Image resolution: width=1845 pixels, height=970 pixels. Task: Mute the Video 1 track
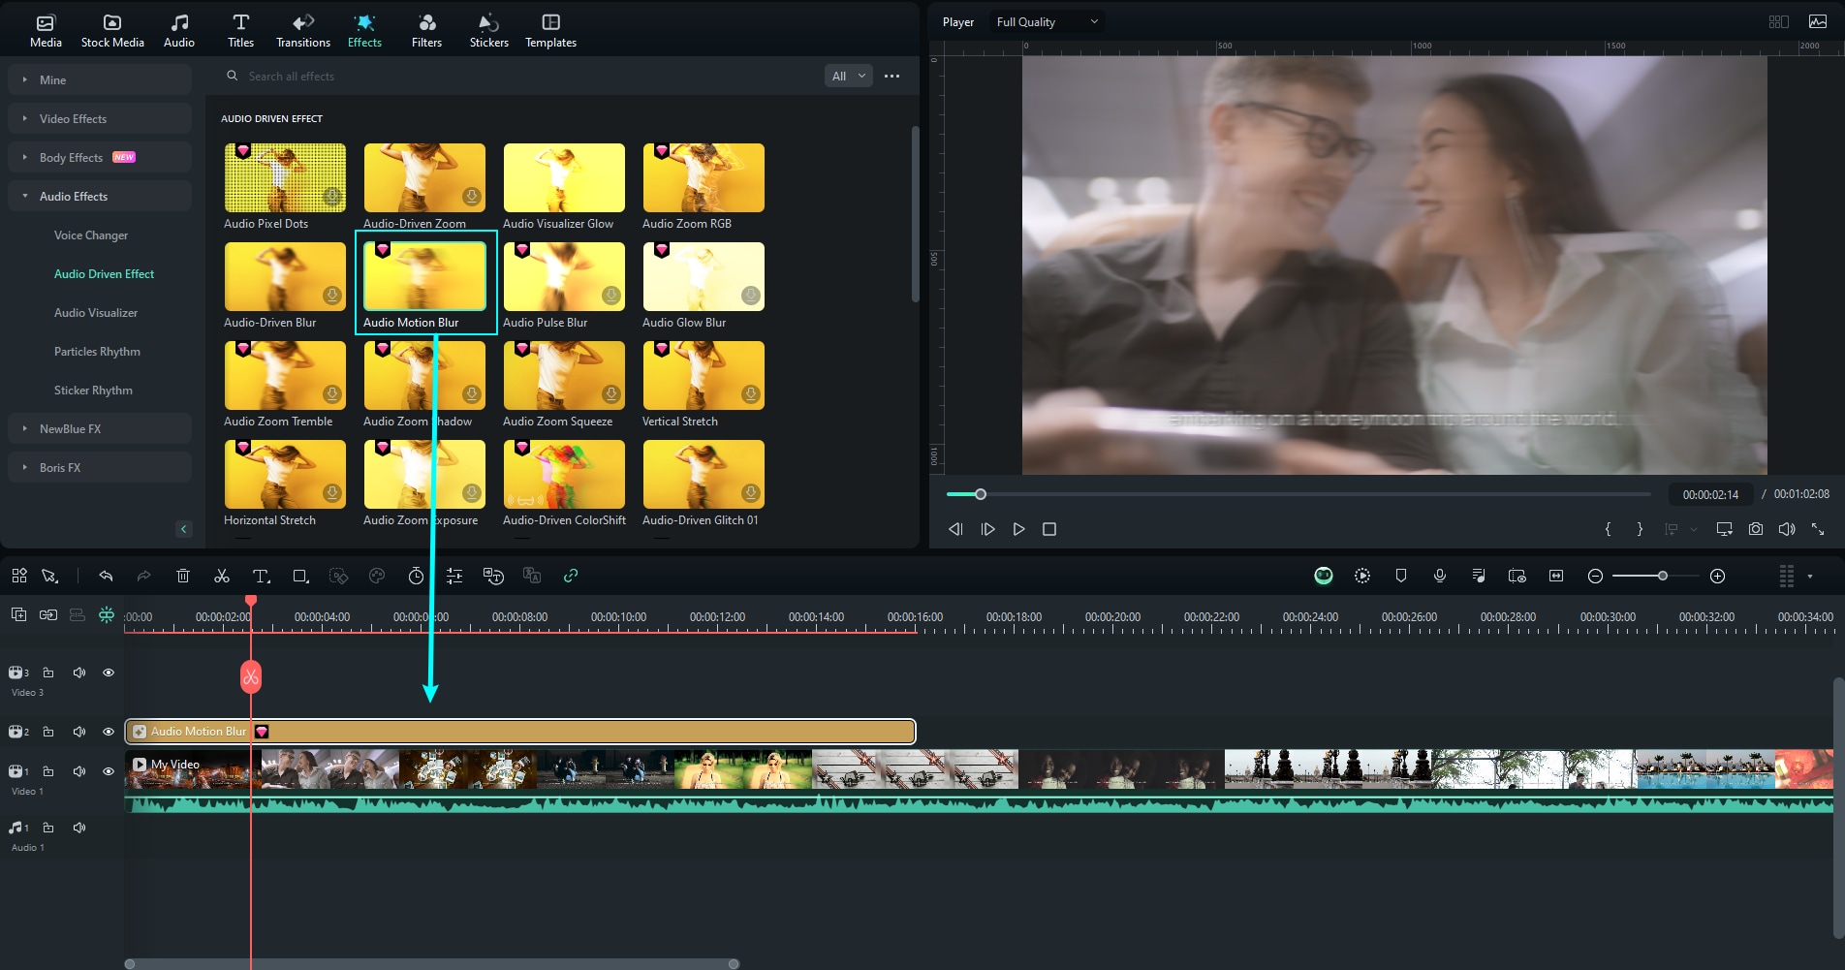click(x=79, y=771)
